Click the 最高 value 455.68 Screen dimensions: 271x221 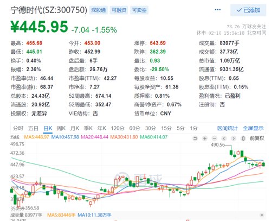pyautogui.click(x=34, y=43)
